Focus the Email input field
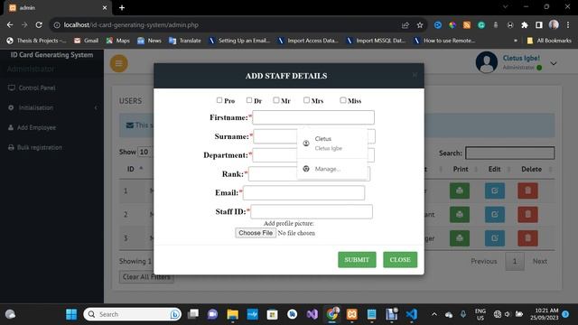The image size is (578, 325). [x=303, y=192]
